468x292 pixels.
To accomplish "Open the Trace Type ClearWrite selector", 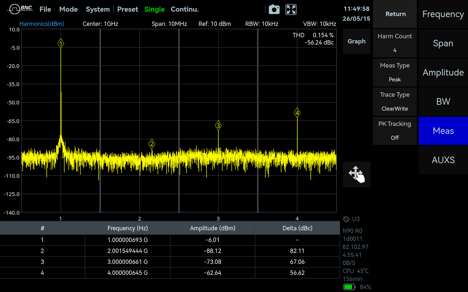I will 395,101.
